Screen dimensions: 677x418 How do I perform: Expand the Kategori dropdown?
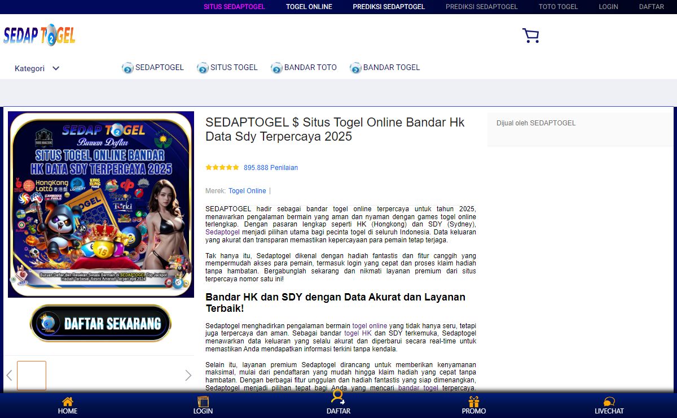tap(37, 68)
